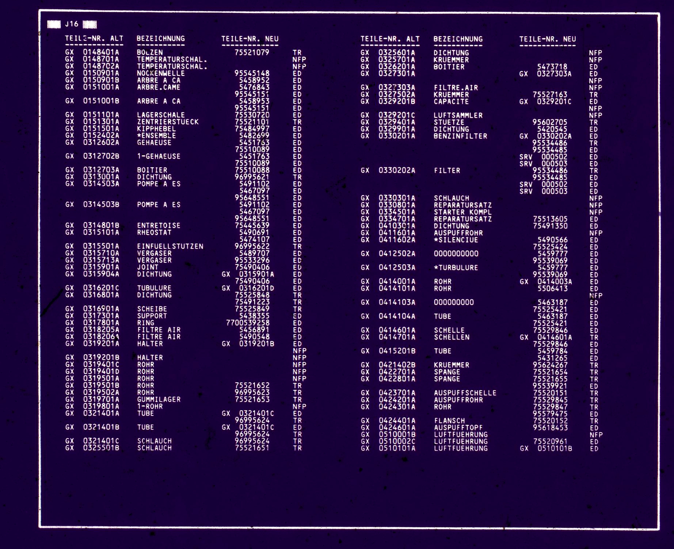674x549 pixels.
Task: Select the CAPACITE description
Action: tap(451, 101)
